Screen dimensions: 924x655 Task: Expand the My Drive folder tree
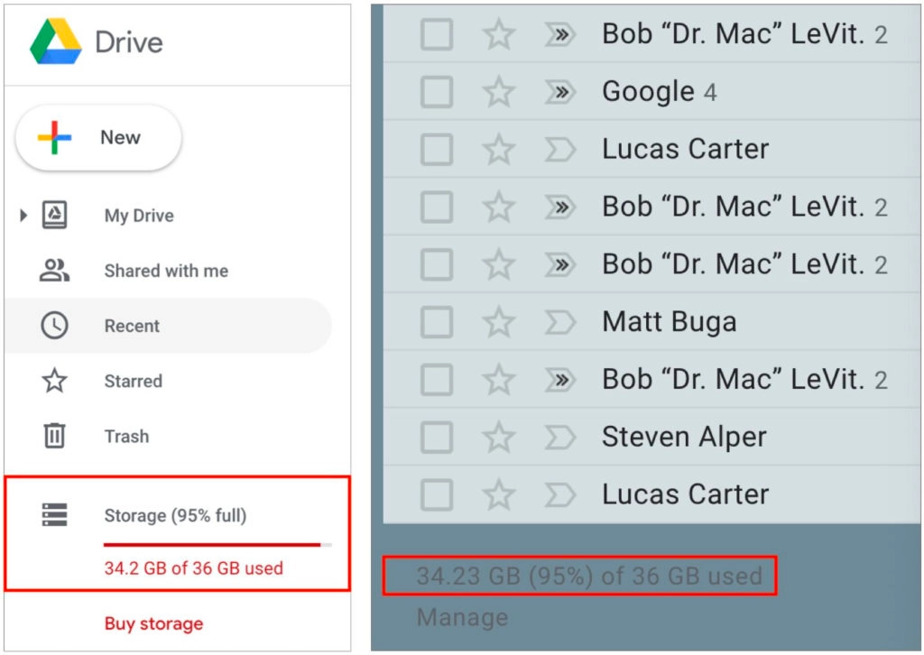(23, 216)
